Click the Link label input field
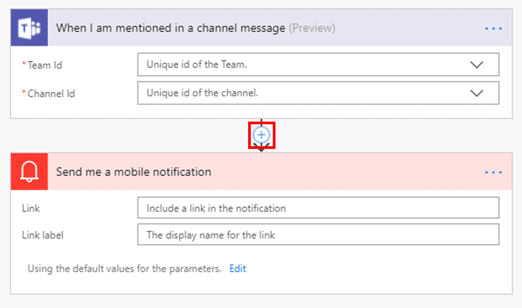Image resolution: width=522 pixels, height=308 pixels. click(318, 235)
